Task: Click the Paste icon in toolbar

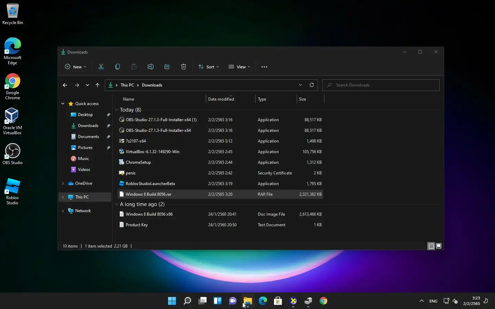Action: click(134, 67)
